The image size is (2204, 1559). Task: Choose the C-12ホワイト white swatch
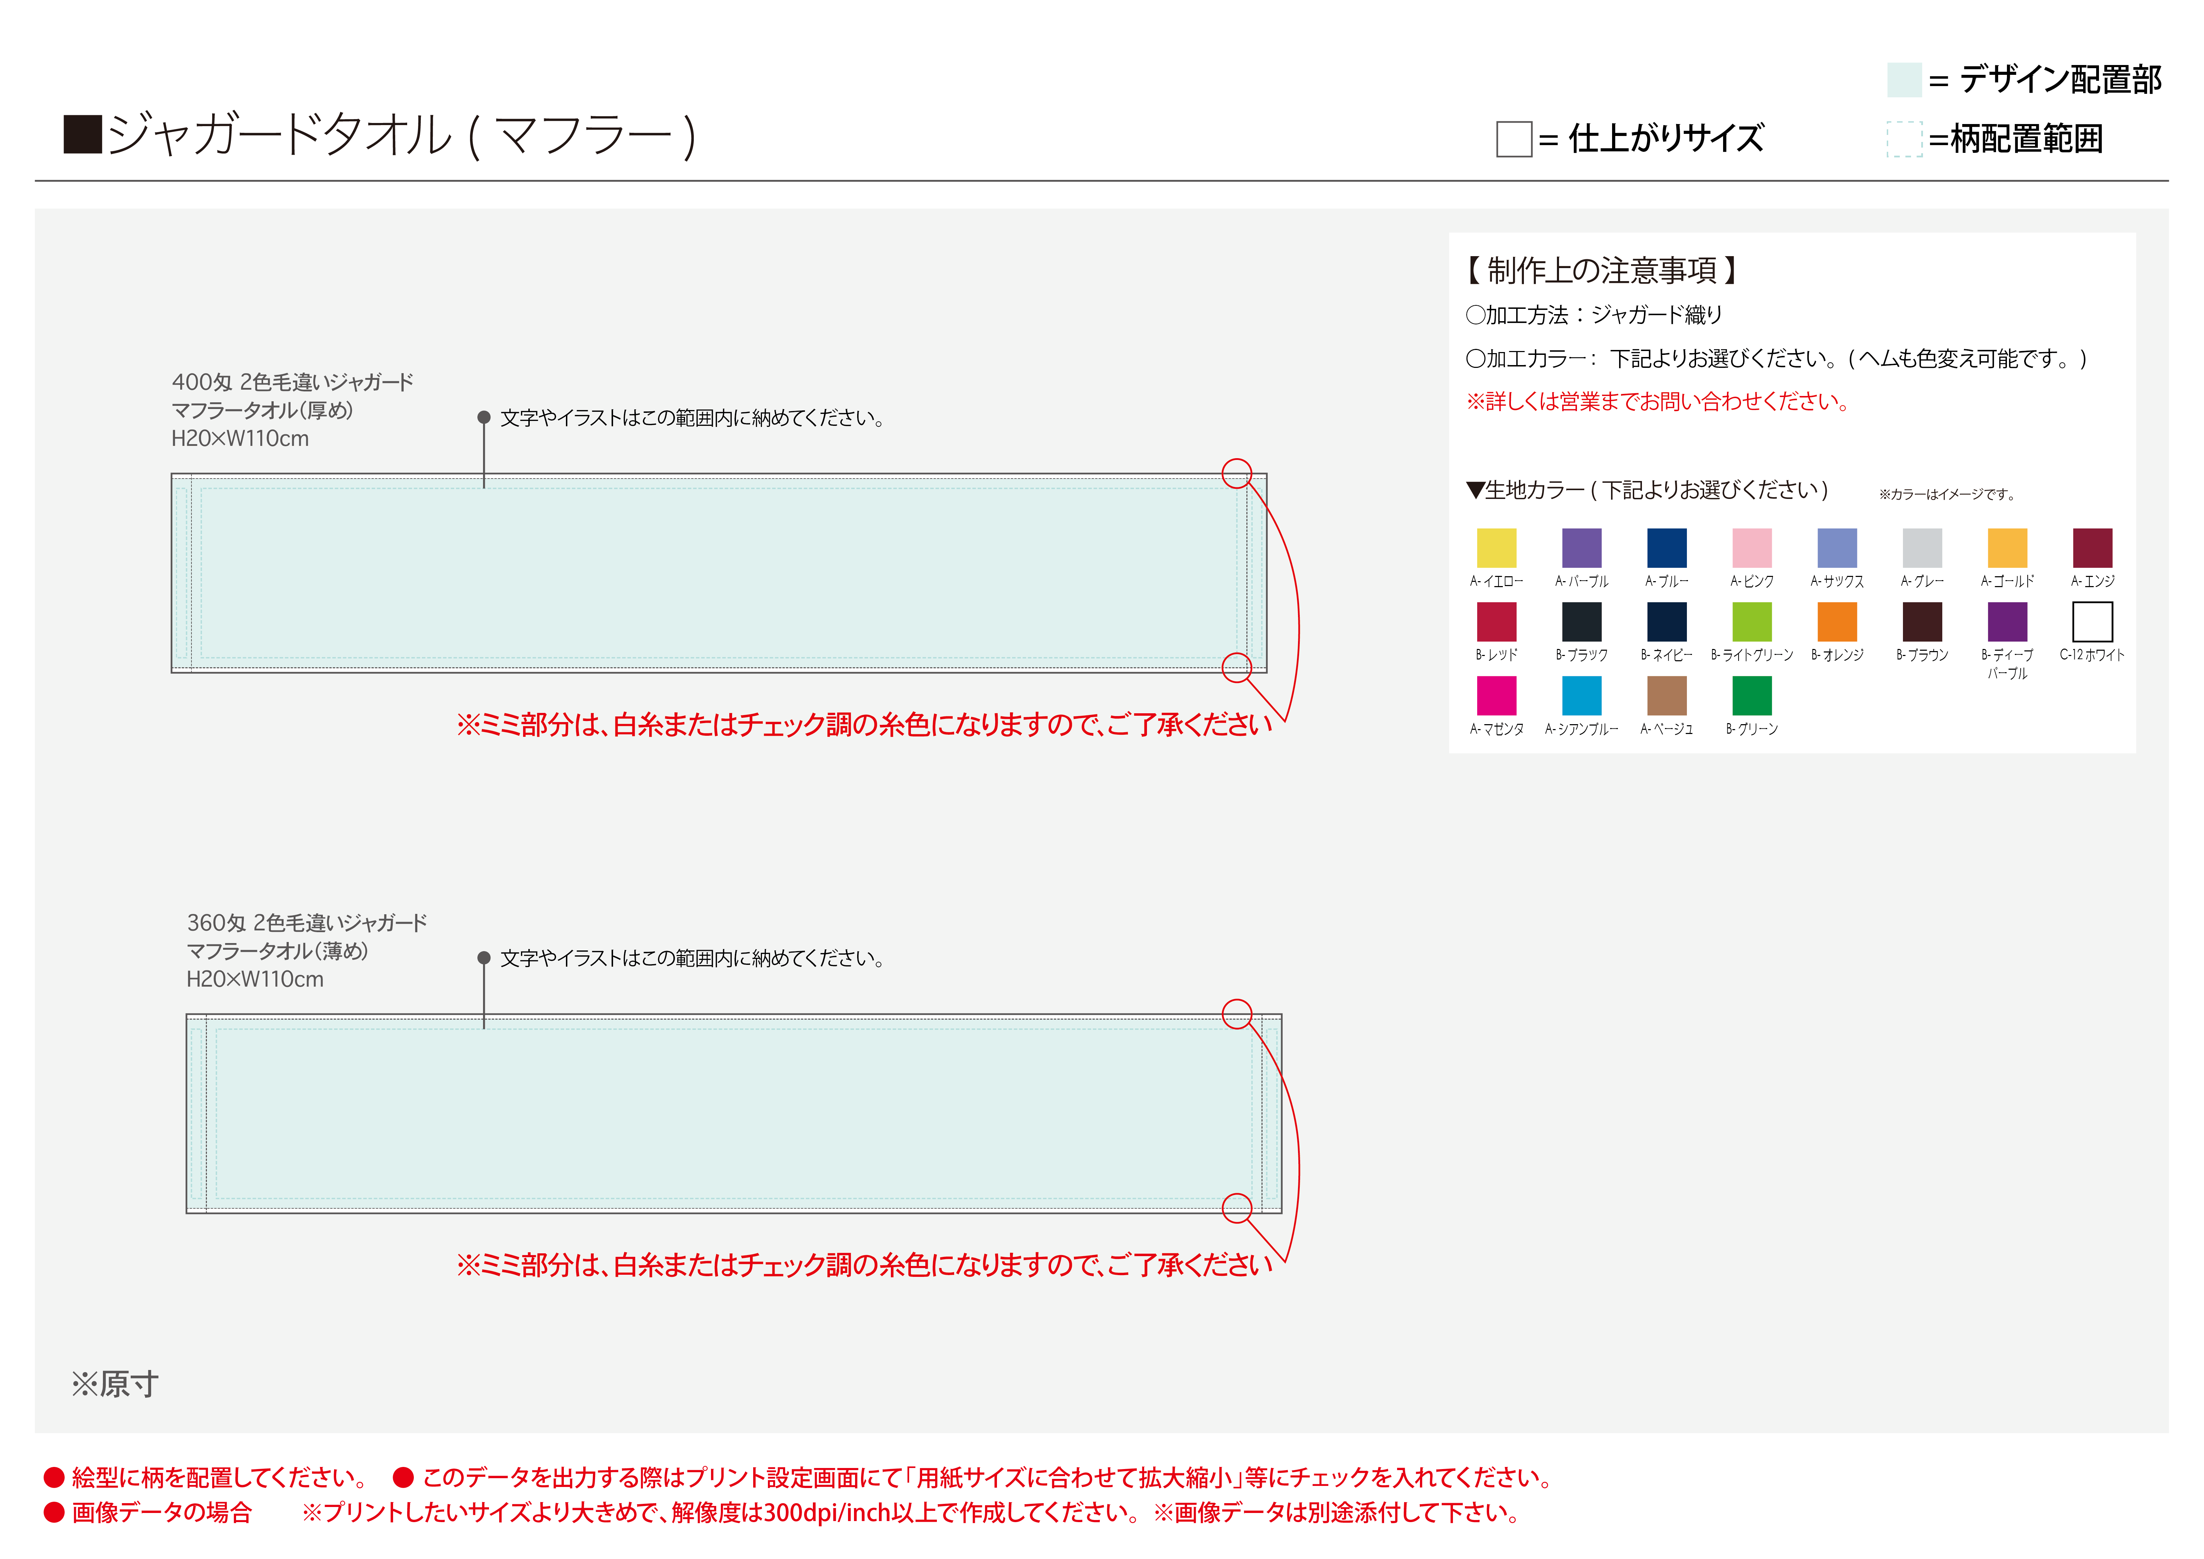coord(2093,622)
